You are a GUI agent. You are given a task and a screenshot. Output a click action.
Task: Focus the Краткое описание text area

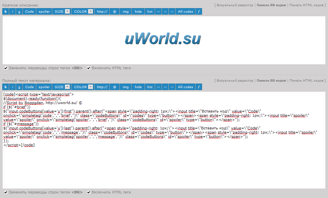(x=164, y=40)
